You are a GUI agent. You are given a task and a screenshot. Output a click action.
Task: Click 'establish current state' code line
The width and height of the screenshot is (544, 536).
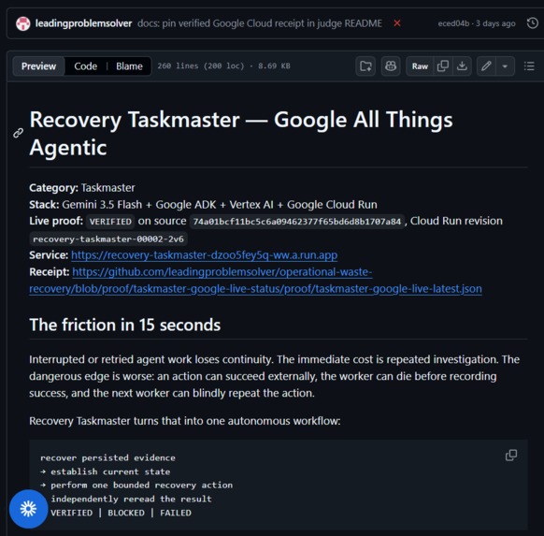tap(105, 471)
